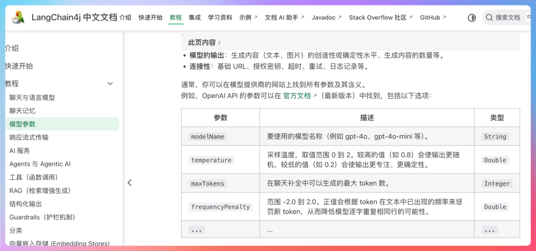The height and width of the screenshot is (251, 536).
Task: Select the 教程 tab in navbar
Action: tap(175, 18)
